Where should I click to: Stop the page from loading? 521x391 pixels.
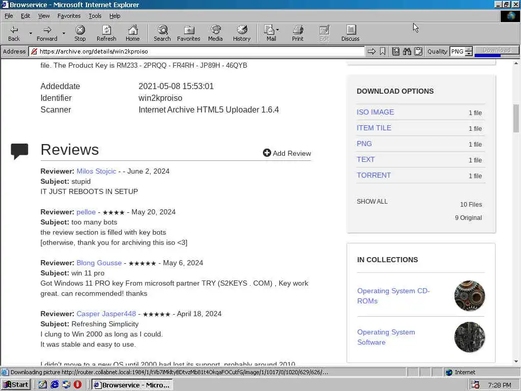pos(80,33)
